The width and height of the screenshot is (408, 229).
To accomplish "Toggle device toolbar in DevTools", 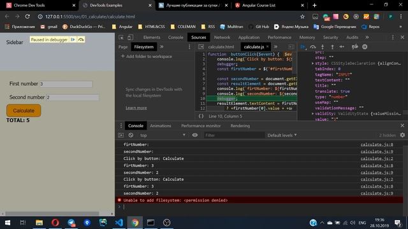I will [x=130, y=38].
